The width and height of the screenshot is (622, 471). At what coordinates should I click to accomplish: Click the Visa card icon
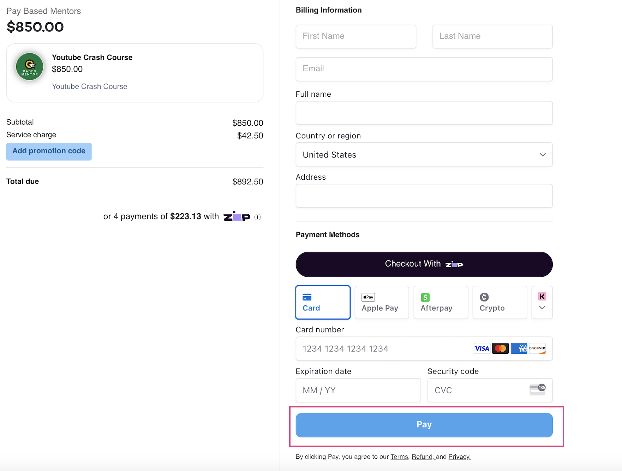pyautogui.click(x=482, y=348)
